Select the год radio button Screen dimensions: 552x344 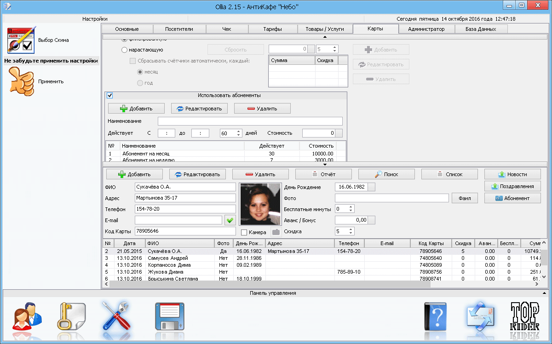[x=140, y=83]
